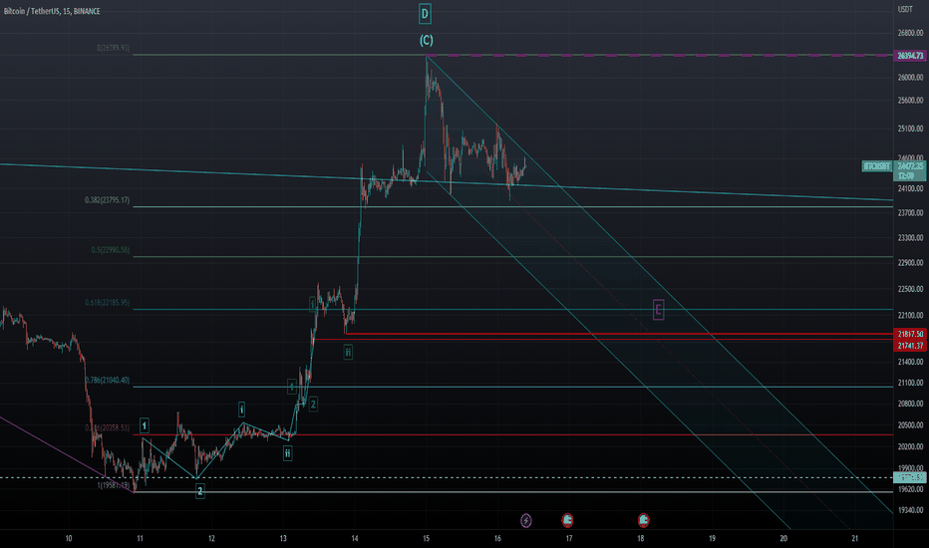Click the 0(26399.93) Fibonacci level label

click(114, 48)
